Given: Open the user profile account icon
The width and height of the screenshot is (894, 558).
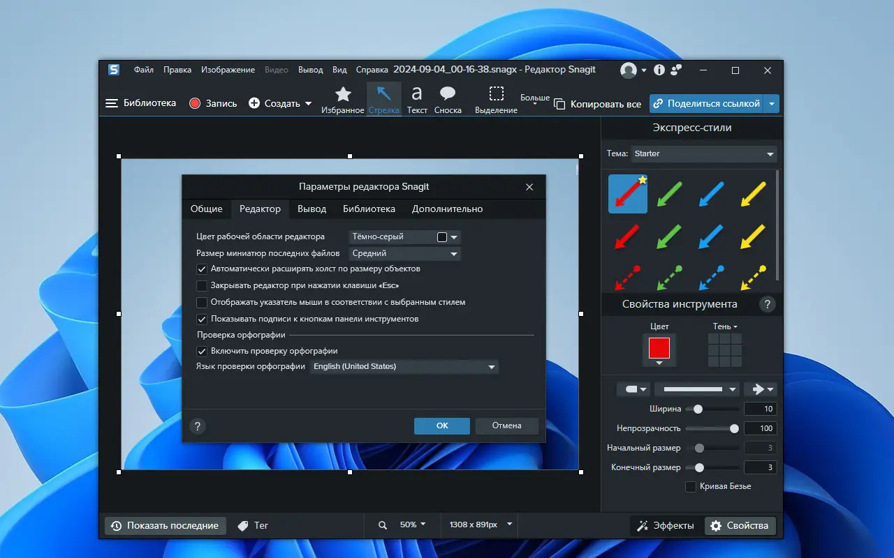Looking at the screenshot, I should [629, 70].
